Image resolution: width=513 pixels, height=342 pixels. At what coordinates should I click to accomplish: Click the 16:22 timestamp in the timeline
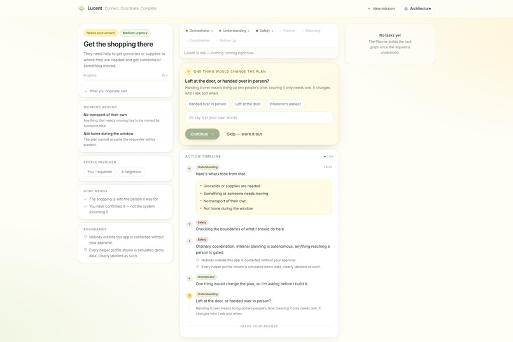[328, 167]
